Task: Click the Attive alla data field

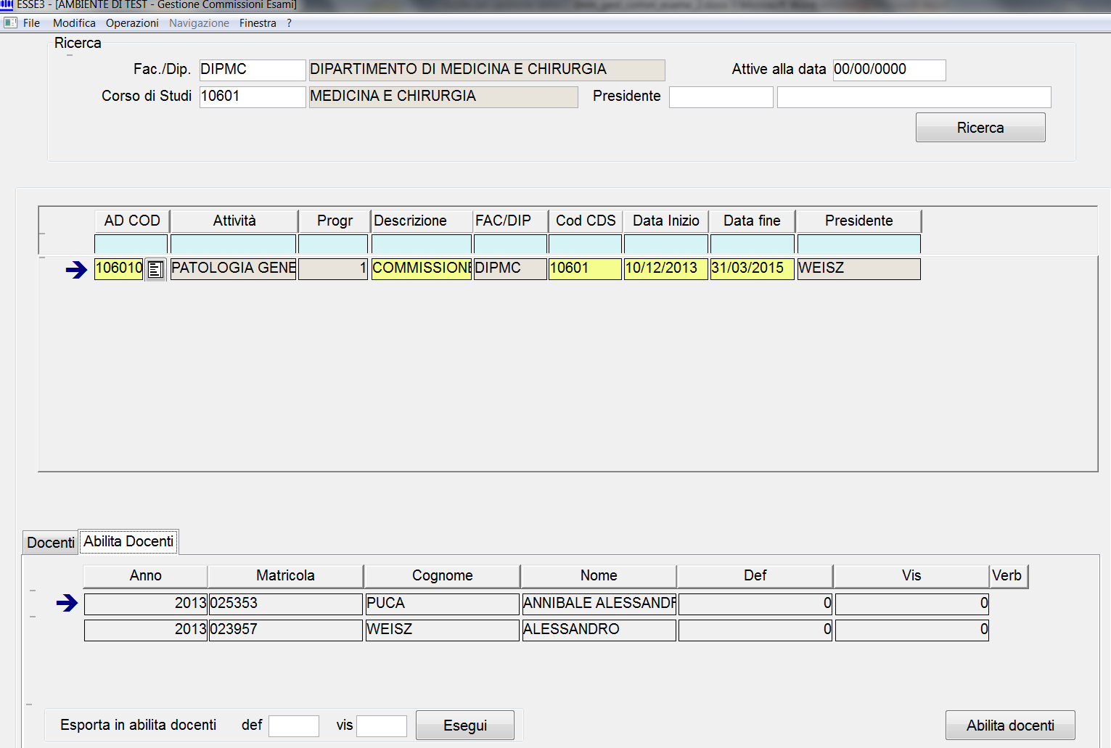Action: coord(889,70)
